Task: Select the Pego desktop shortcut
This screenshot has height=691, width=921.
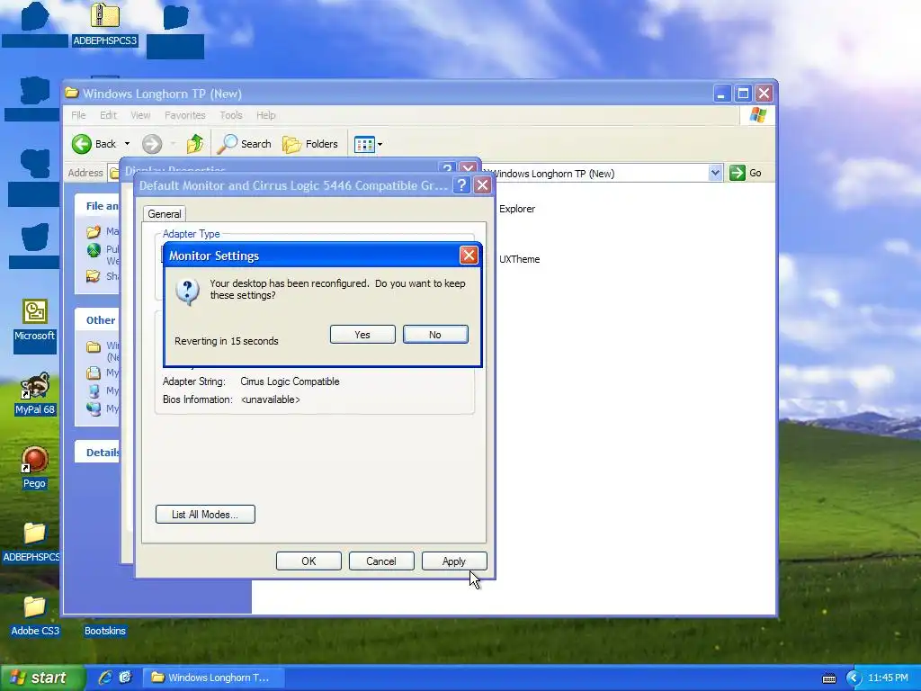Action: pos(35,468)
